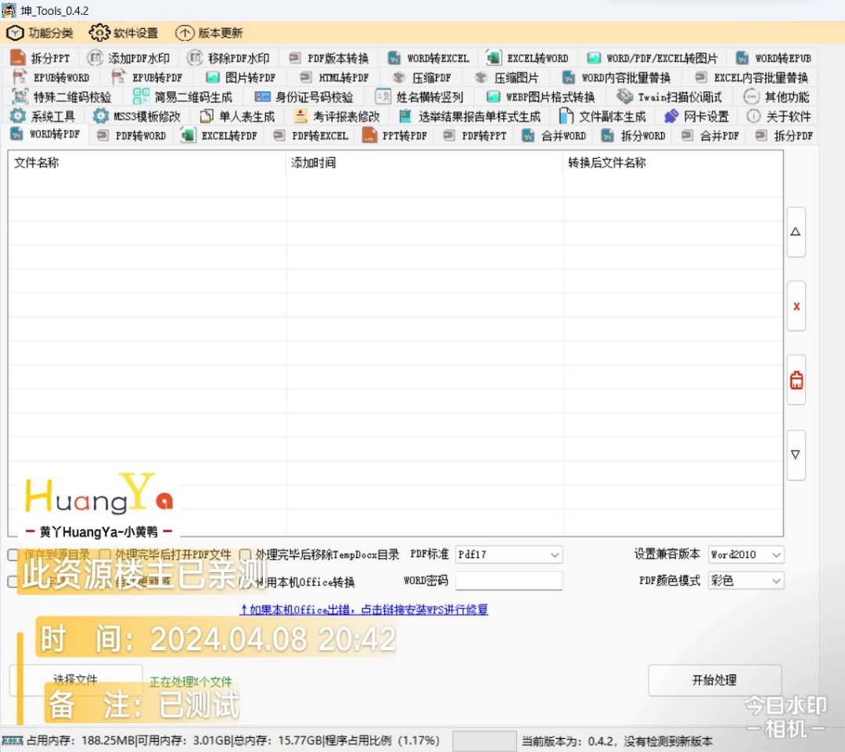Image resolution: width=845 pixels, height=752 pixels.
Task: Open the 版本更新 update menu
Action: (x=209, y=33)
